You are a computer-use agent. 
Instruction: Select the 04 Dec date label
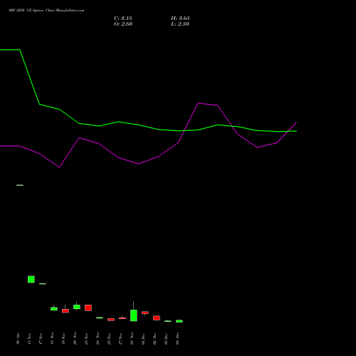tap(177, 339)
